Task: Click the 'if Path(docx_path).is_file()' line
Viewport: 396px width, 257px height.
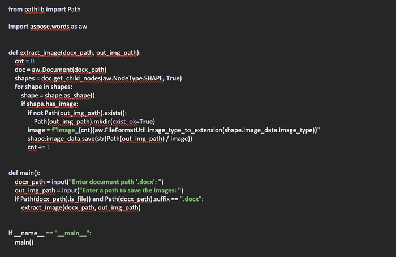Action: 109,199
